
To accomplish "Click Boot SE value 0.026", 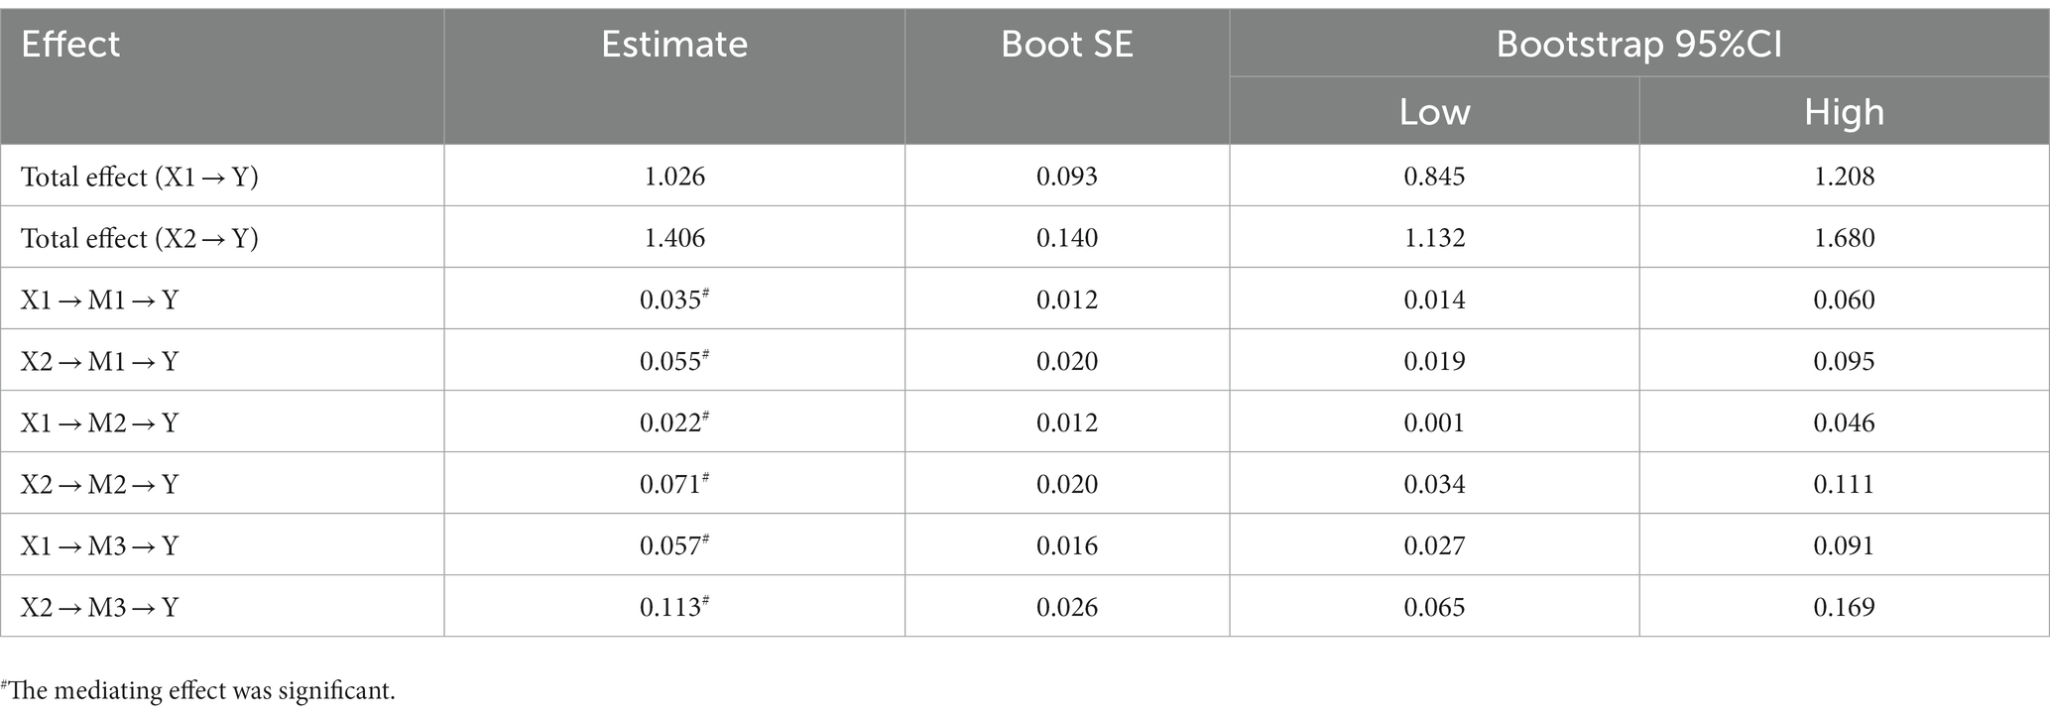I will coord(1067,607).
